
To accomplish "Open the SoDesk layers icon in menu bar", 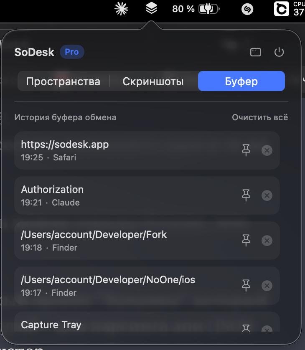I will [x=152, y=8].
